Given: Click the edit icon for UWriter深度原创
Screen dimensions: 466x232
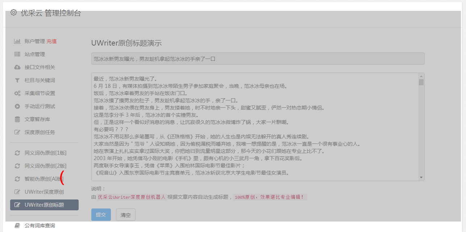Looking at the screenshot, I should (17, 192).
